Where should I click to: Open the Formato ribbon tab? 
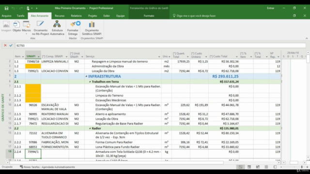(149, 16)
